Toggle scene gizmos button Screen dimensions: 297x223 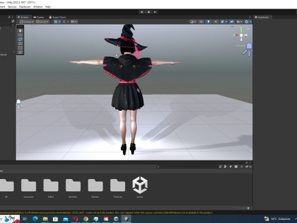pyautogui.click(x=246, y=22)
